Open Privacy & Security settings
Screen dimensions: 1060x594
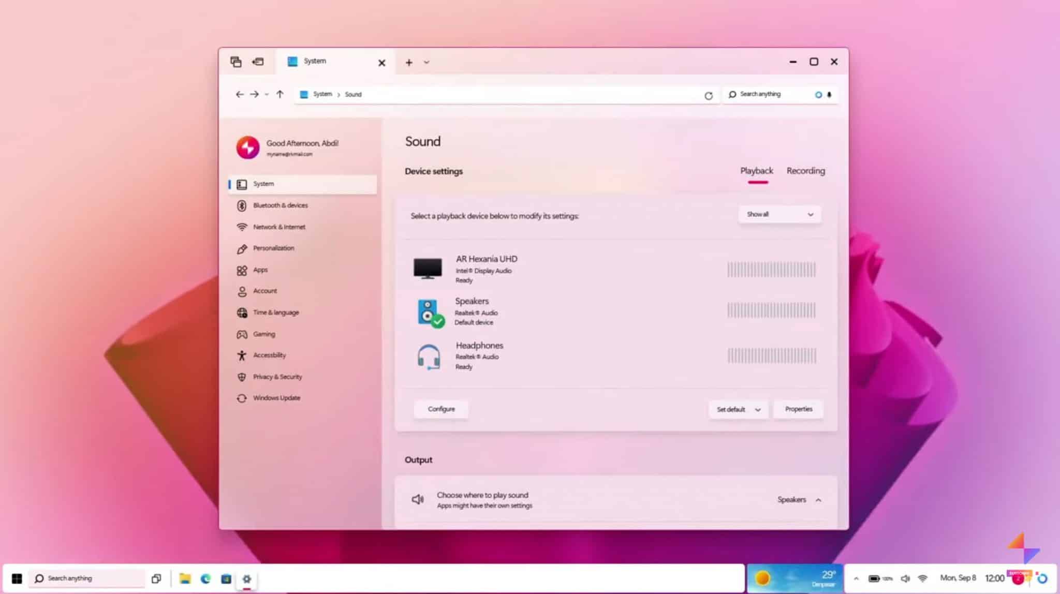click(277, 377)
